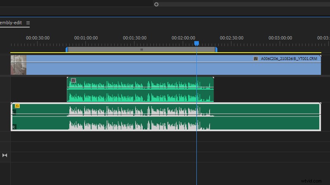Click the 00:01:00:00 mark on the time ruler

[86, 38]
